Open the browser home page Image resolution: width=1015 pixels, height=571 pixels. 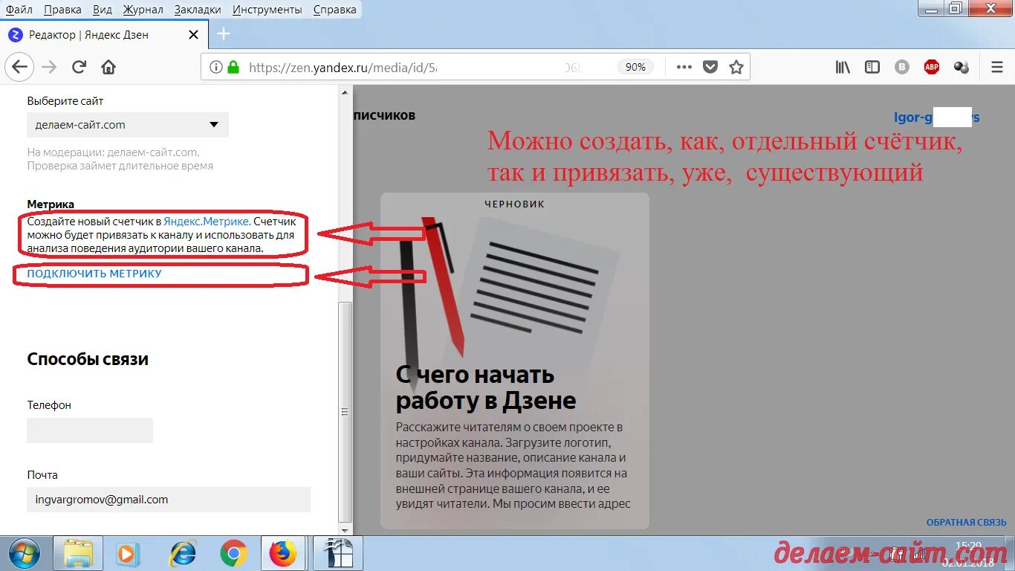pyautogui.click(x=108, y=67)
